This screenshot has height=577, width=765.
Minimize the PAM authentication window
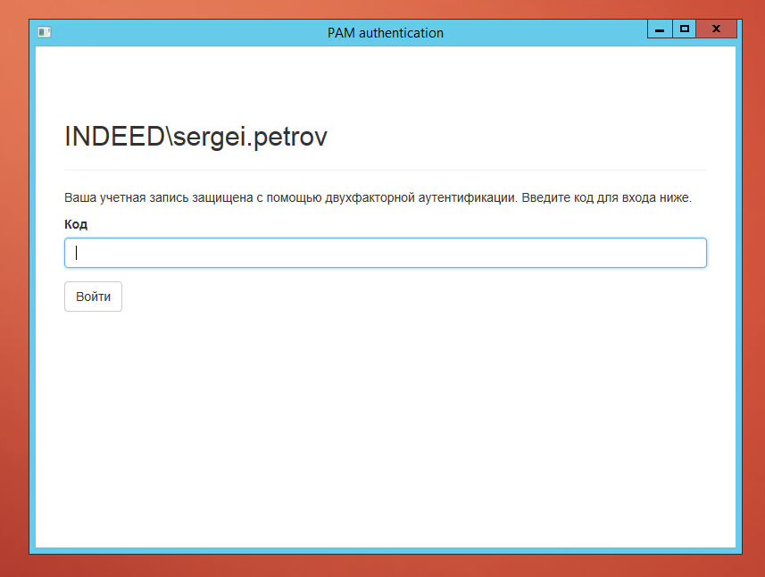660,29
